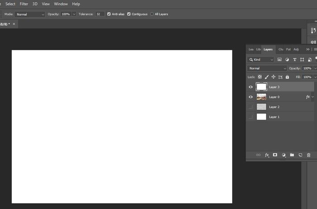Viewport: 317px width, 209px height.
Task: Prevent auto-nesting into artboards lock
Action: 280,77
